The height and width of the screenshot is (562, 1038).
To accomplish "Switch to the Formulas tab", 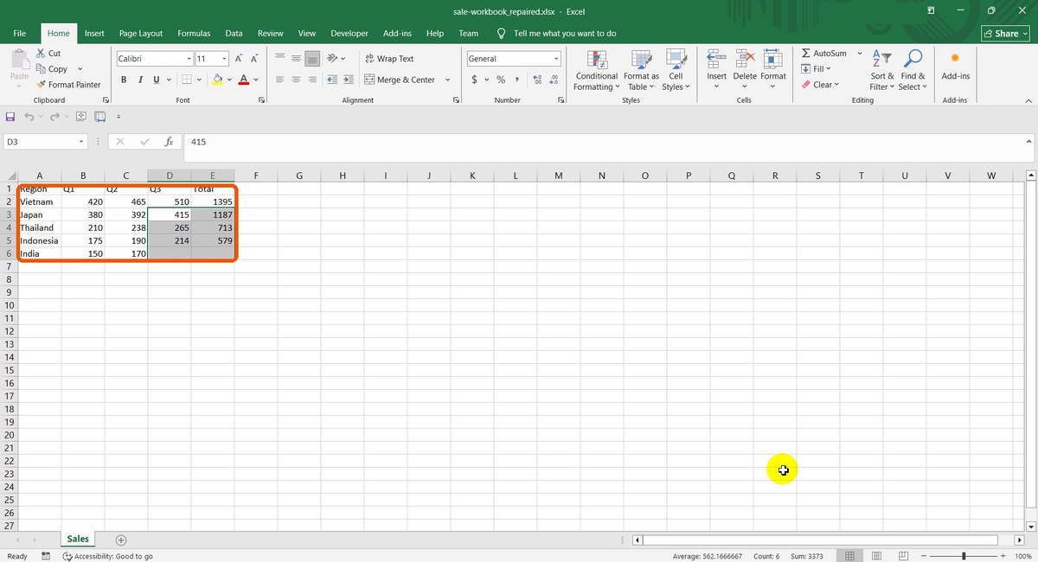I will coord(194,34).
